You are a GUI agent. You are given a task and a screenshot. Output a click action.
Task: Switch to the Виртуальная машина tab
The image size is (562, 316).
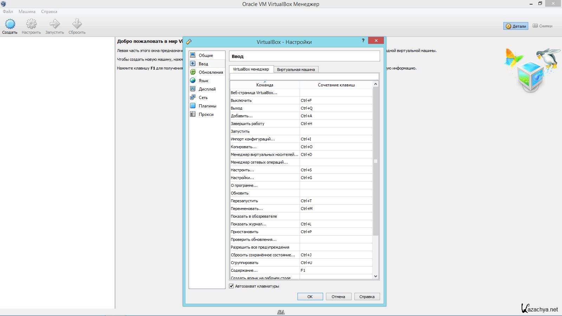pos(296,70)
